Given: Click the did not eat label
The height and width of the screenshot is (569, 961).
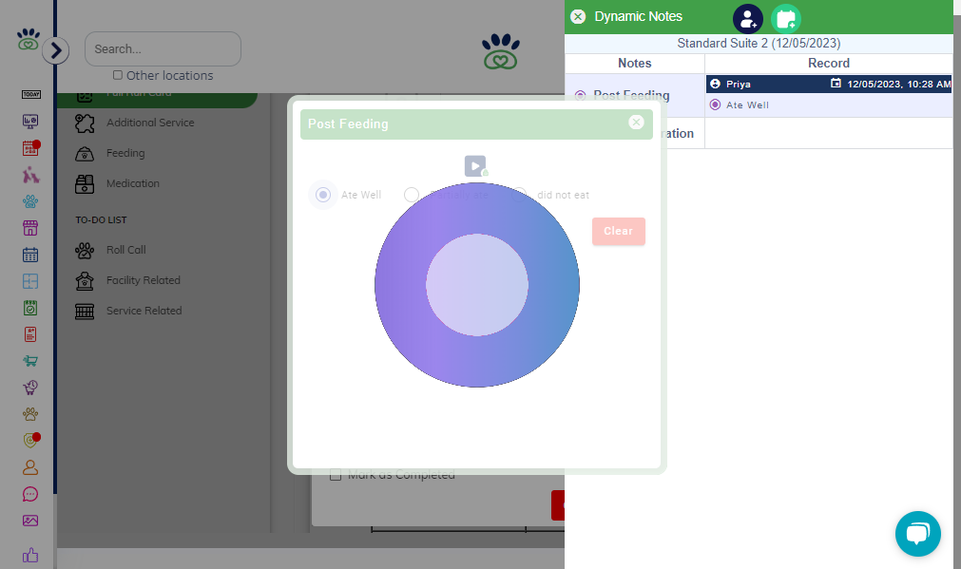Looking at the screenshot, I should (563, 195).
